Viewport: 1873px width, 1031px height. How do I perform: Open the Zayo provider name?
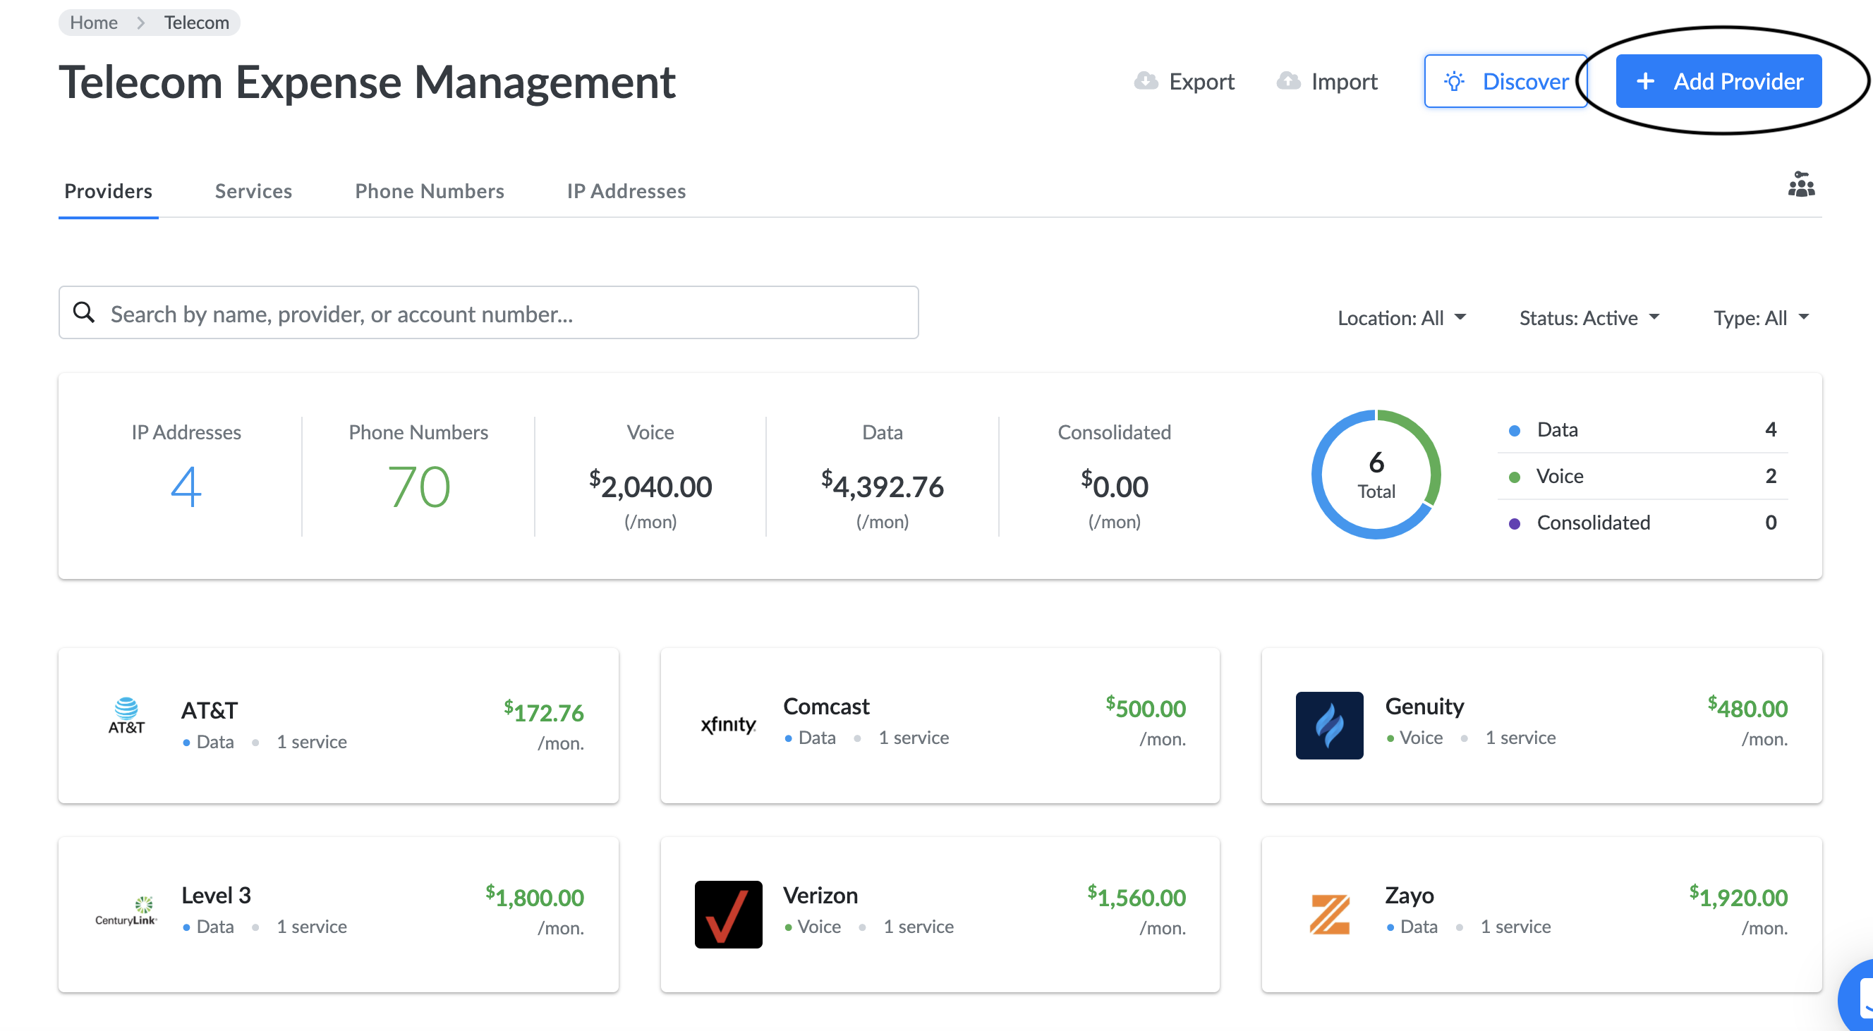coord(1409,895)
